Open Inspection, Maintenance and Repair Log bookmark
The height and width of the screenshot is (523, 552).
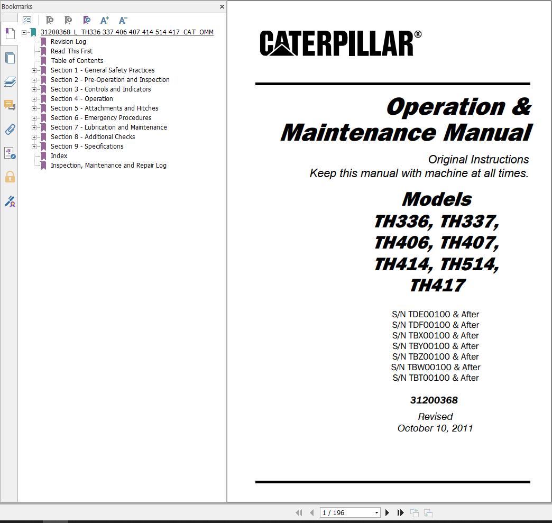(x=108, y=165)
